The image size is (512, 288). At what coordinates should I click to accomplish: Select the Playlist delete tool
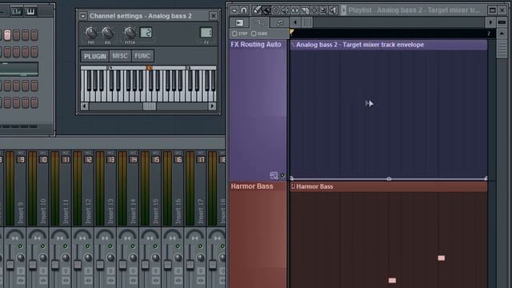(276, 10)
